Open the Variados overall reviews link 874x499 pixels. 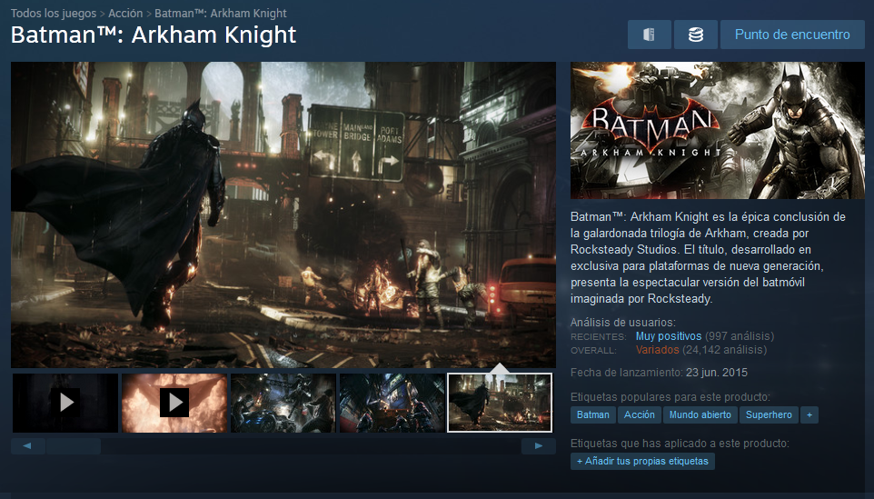pos(657,350)
